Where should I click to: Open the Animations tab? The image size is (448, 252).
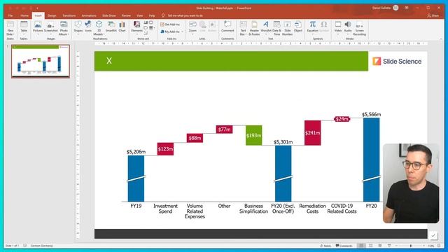click(x=89, y=15)
